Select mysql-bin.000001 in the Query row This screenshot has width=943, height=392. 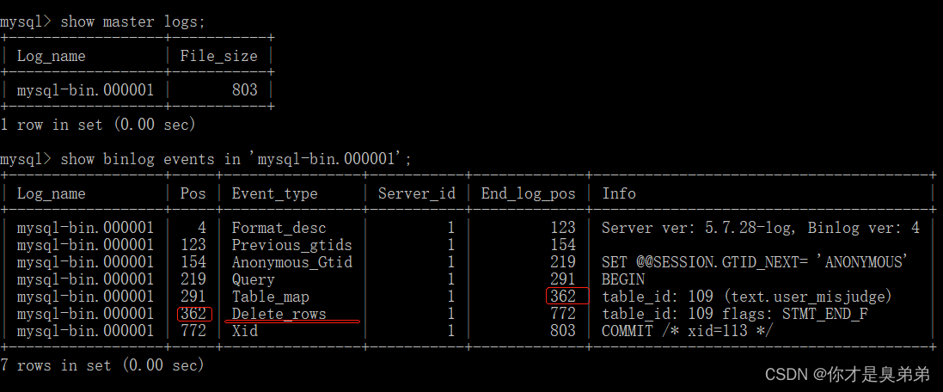click(85, 279)
